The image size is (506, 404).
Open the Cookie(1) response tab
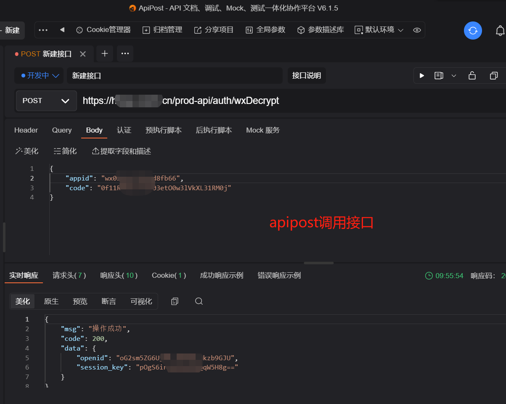click(x=169, y=275)
